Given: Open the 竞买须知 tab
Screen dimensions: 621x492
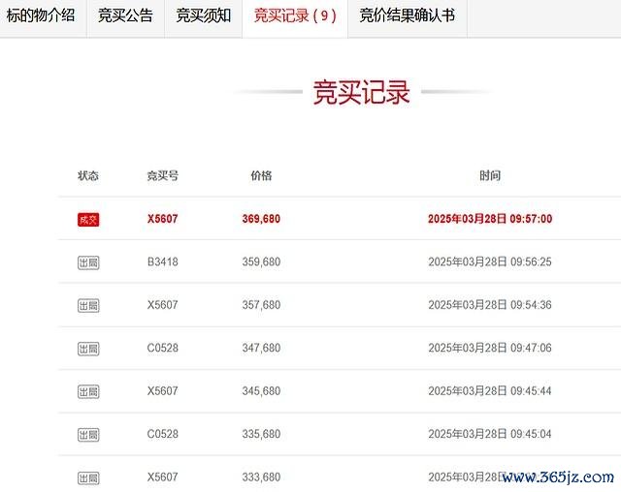Looking at the screenshot, I should pos(203,15).
